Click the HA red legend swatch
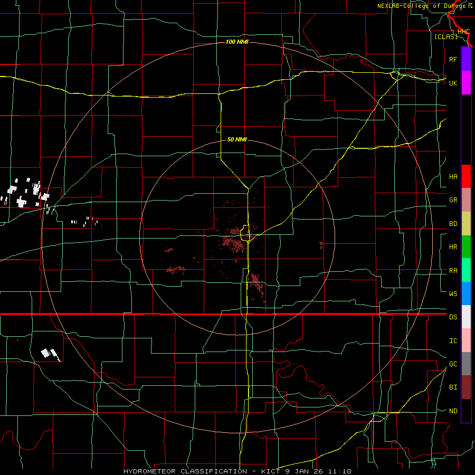This screenshot has width=475, height=475. tap(466, 176)
